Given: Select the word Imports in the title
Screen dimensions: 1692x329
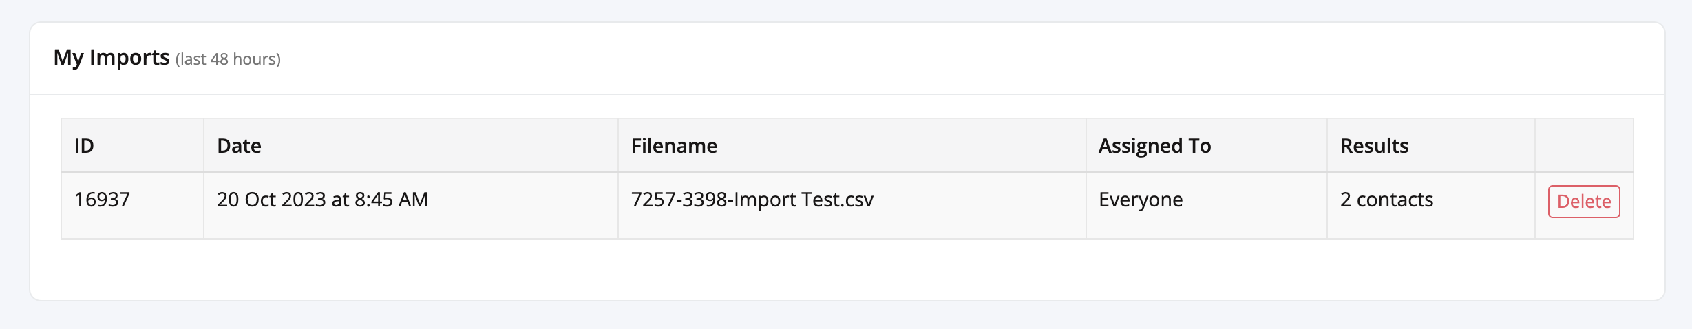Looking at the screenshot, I should pos(129,58).
